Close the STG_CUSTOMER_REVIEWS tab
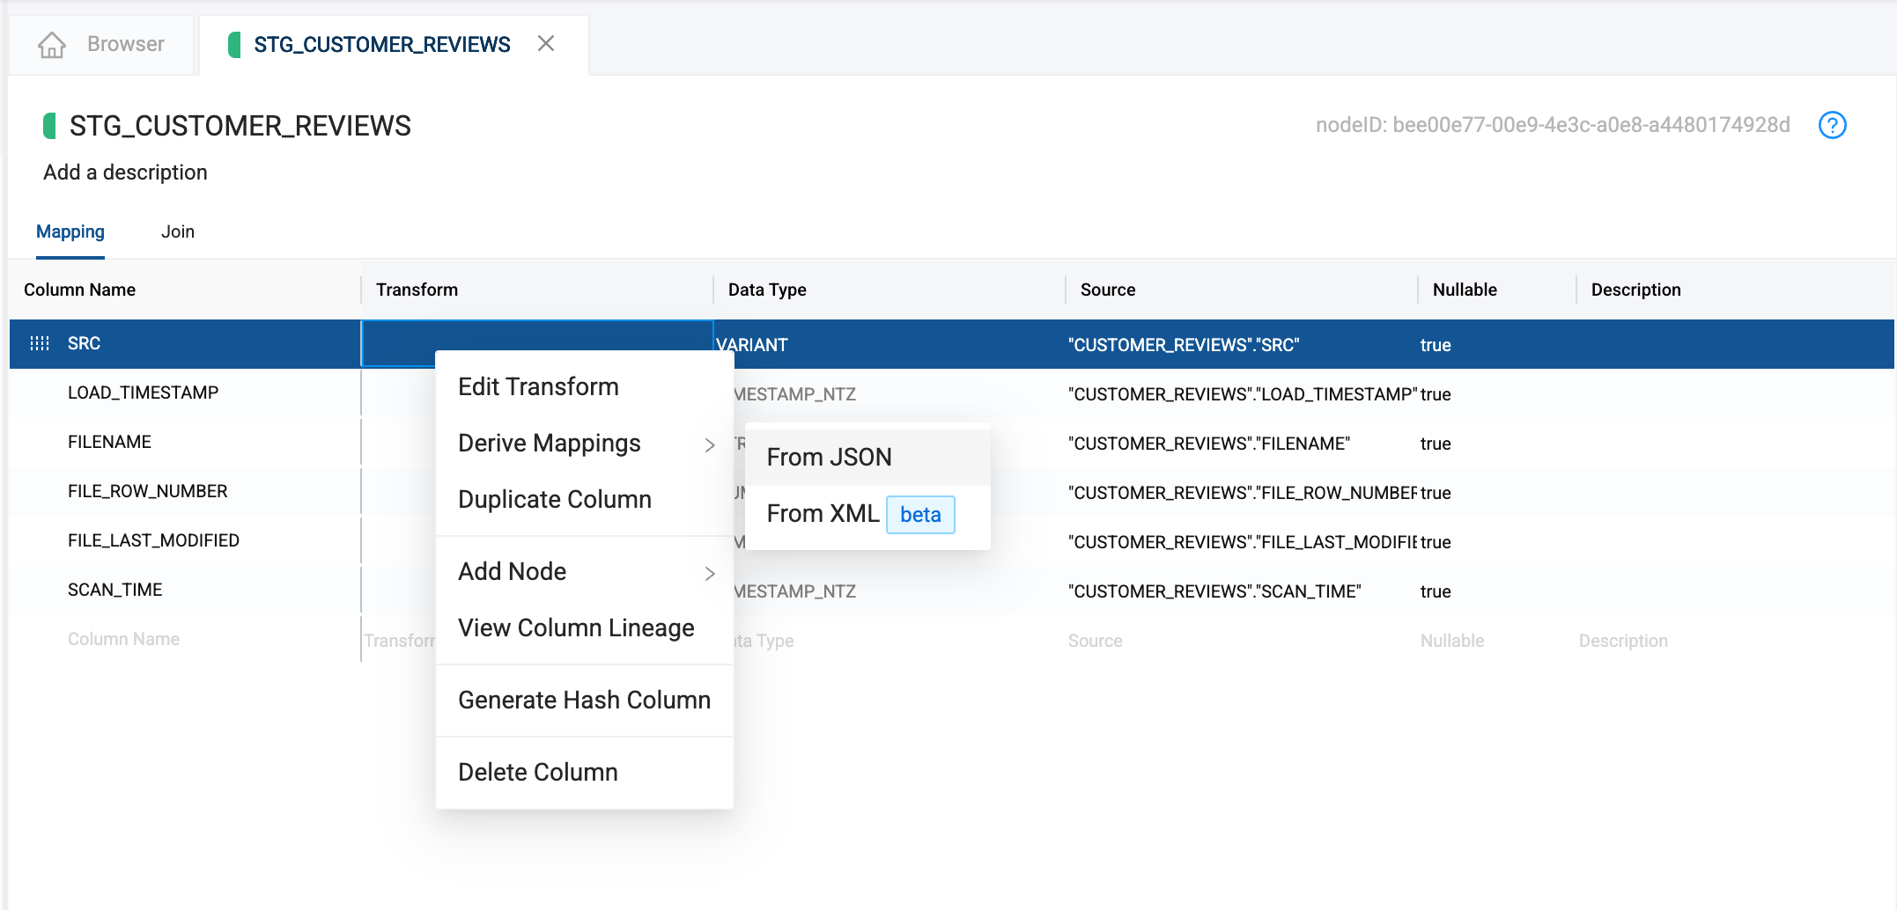 coord(546,44)
